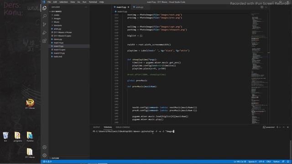Select the TERMINAL panel tab

[x=108, y=127]
